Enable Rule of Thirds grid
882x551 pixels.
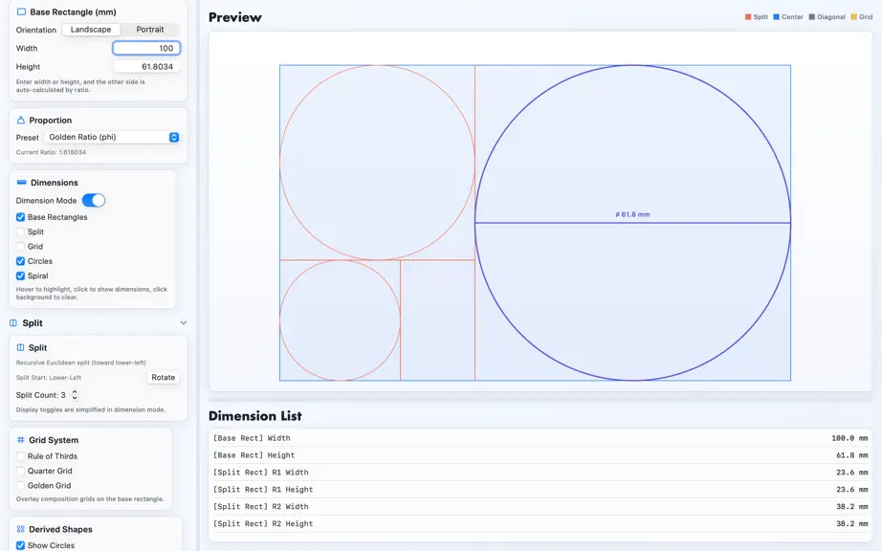coord(21,456)
